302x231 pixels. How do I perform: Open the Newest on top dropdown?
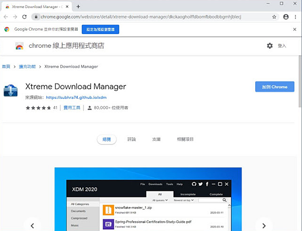click(184, 200)
